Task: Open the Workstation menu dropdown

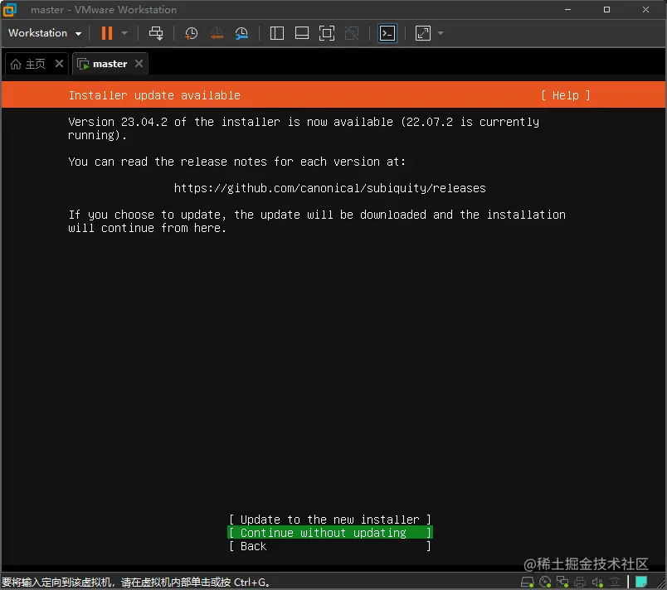Action: [x=45, y=33]
